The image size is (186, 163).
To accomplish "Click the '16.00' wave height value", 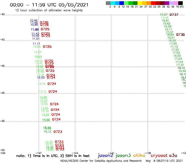I will click(177, 56).
